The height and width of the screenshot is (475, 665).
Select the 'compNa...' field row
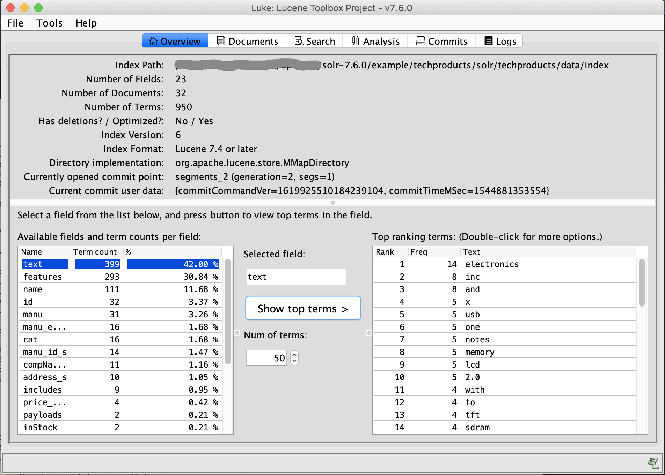tap(121, 364)
